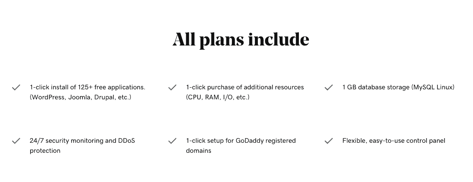Click the checkmark next to easy-to-use control panel
The width and height of the screenshot is (473, 182).
click(329, 141)
